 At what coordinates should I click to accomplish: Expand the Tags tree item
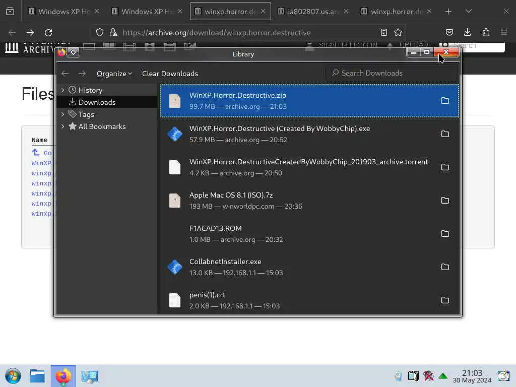click(63, 114)
